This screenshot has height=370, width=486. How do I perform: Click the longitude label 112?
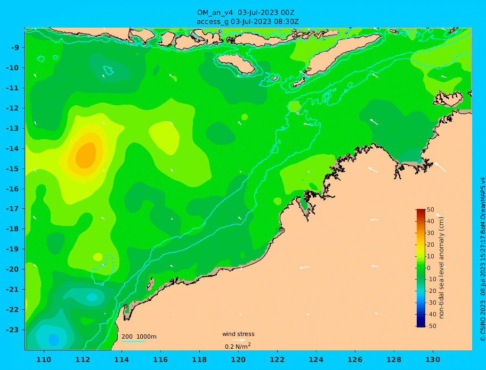coord(83,359)
